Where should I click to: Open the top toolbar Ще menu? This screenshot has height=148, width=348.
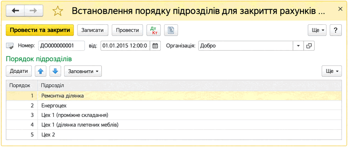[317, 30]
